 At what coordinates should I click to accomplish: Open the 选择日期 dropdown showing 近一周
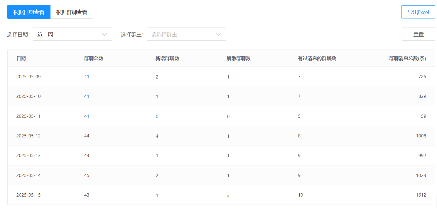point(72,34)
